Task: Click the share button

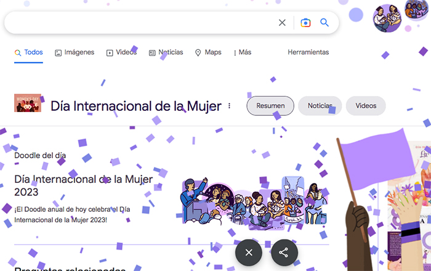Action: (x=284, y=253)
